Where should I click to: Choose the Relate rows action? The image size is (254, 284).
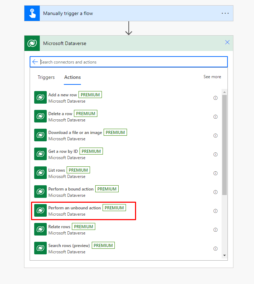59,226
